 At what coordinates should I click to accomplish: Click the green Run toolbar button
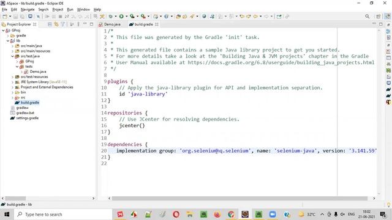point(121,16)
